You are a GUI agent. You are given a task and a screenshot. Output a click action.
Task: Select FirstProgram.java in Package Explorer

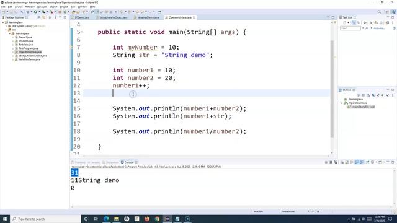coord(28,48)
